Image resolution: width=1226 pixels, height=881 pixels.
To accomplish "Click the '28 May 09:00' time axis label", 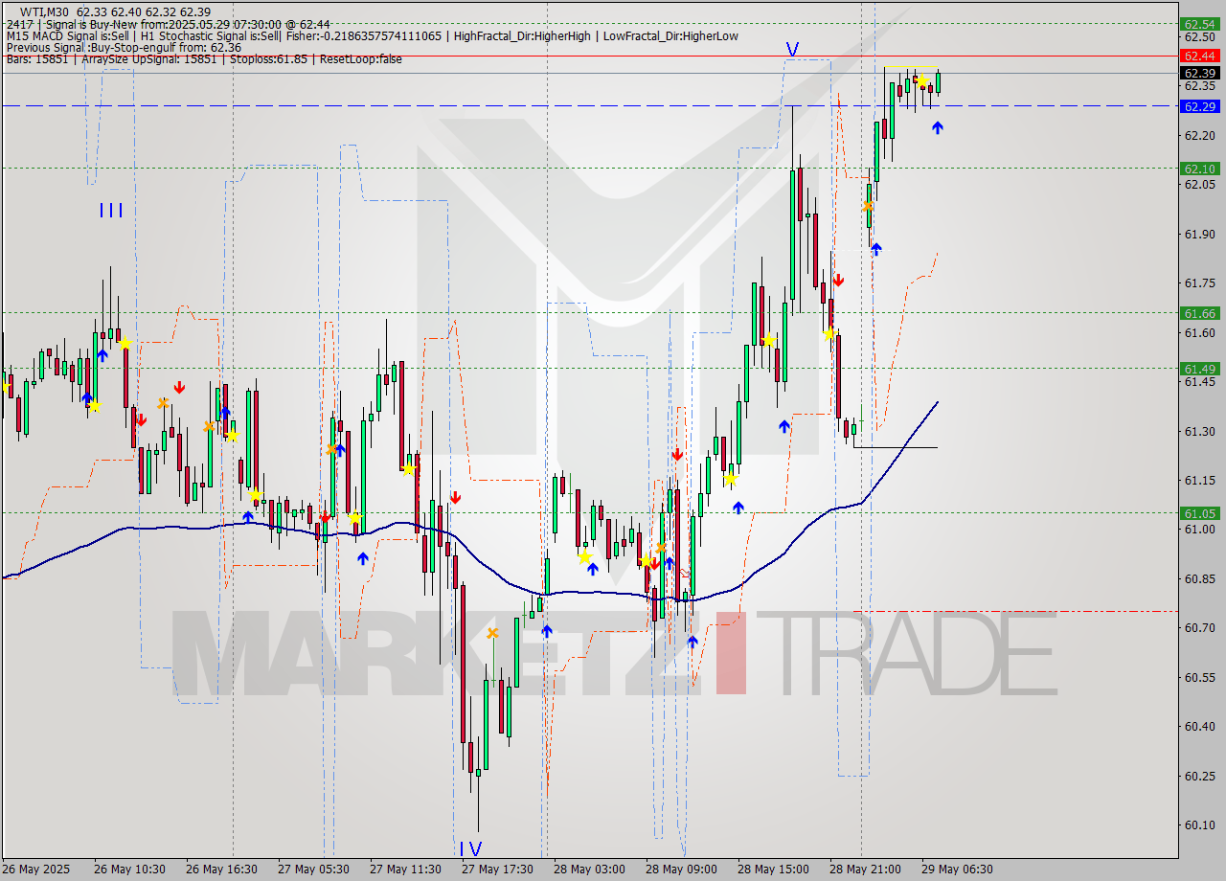I will pos(680,870).
